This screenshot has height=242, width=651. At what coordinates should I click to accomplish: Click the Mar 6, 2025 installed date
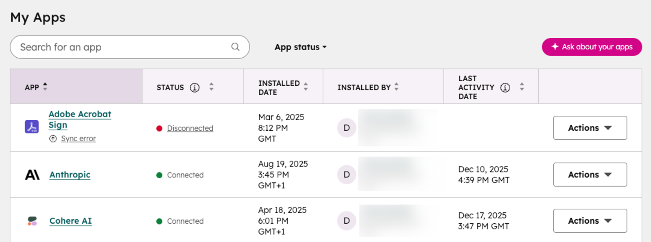281,128
